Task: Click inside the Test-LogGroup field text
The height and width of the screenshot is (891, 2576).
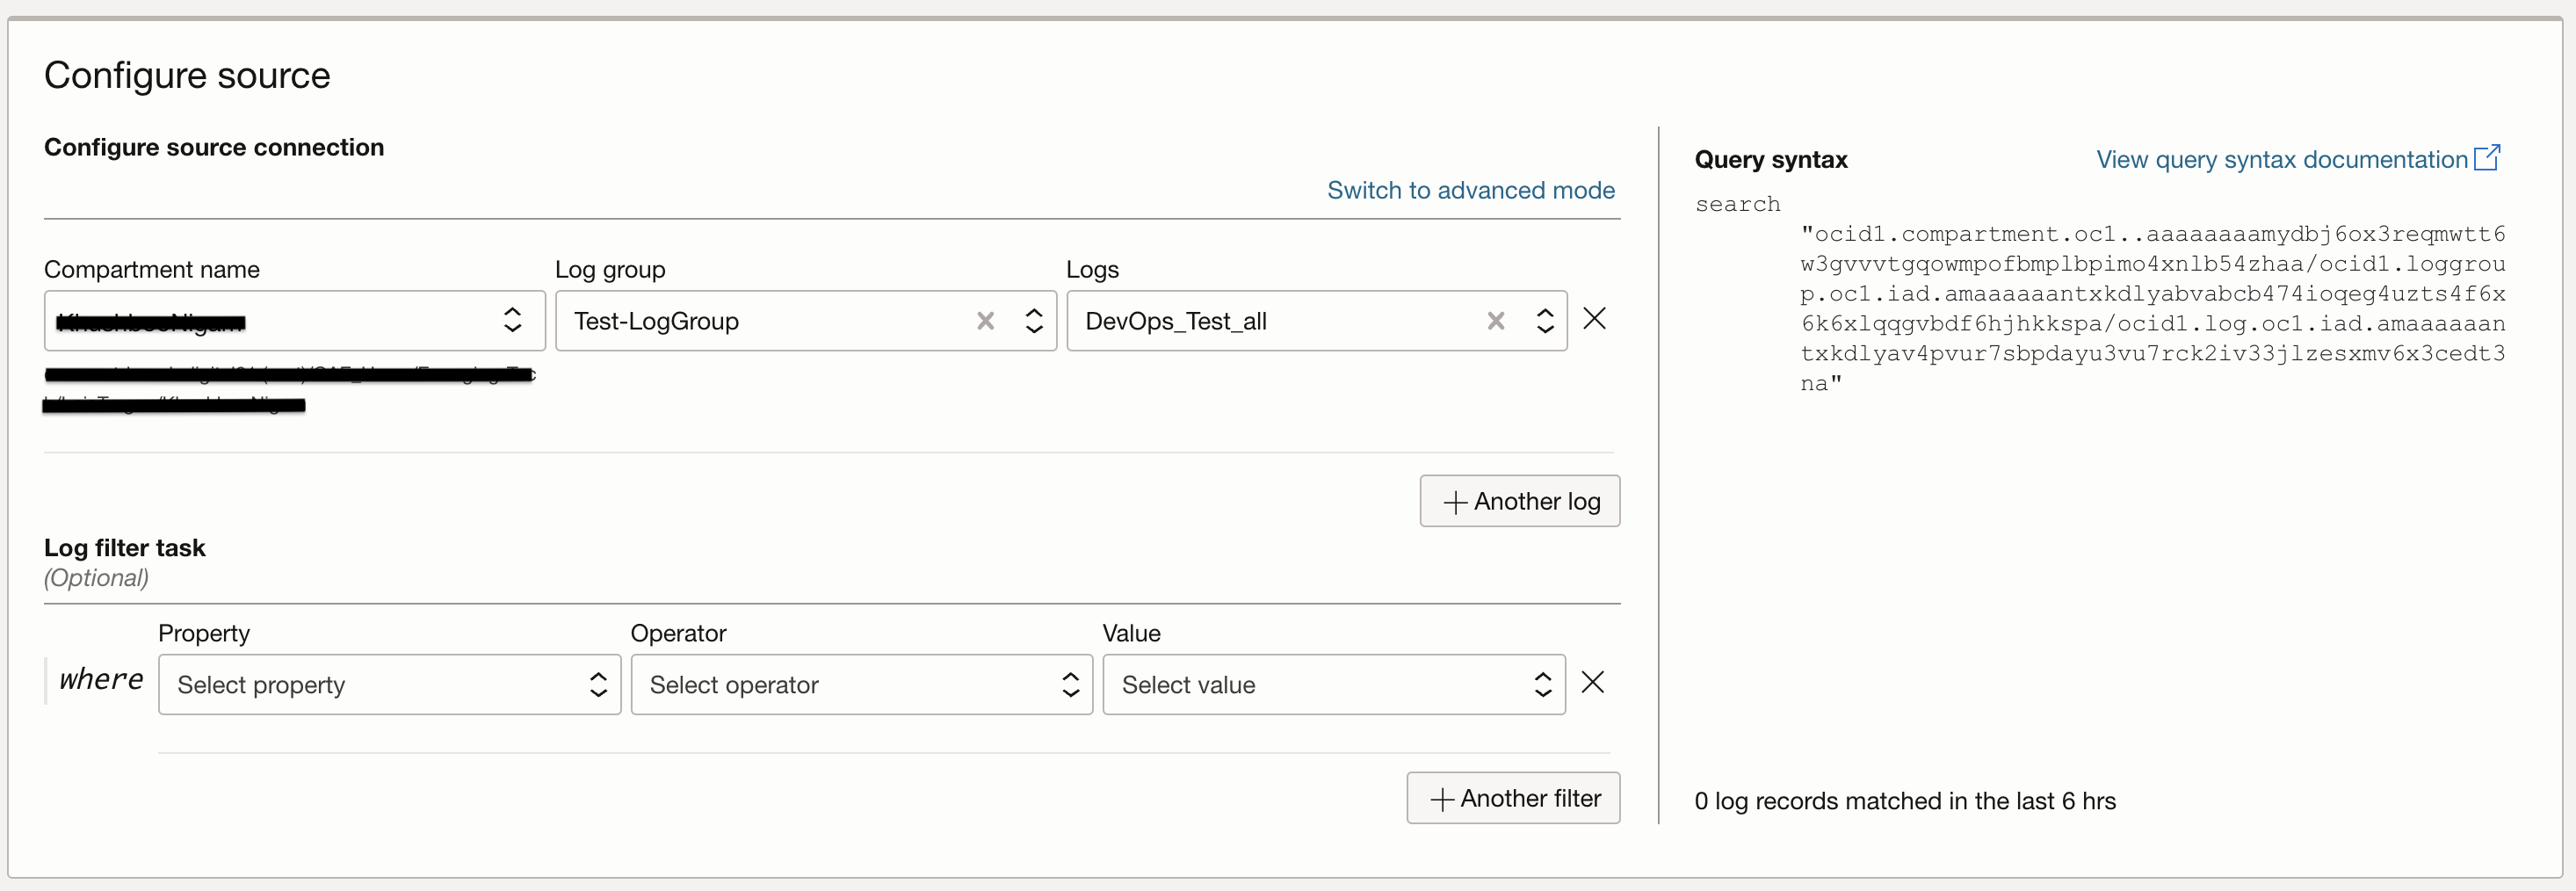Action: 656,321
